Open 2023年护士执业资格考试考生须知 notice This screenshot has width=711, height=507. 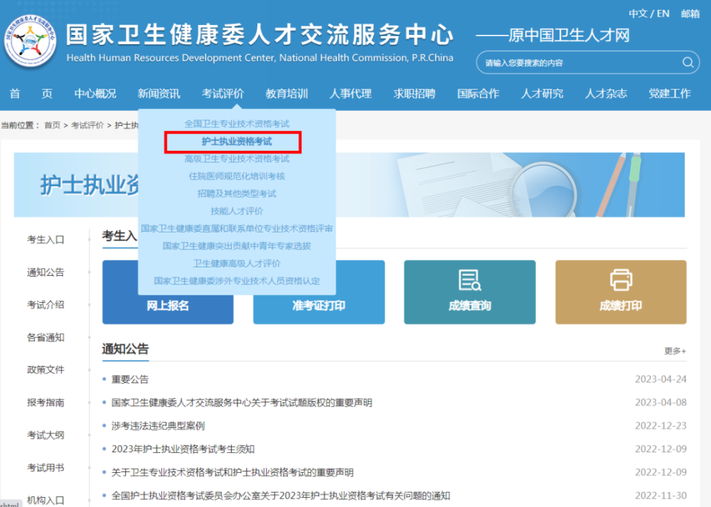pos(183,449)
